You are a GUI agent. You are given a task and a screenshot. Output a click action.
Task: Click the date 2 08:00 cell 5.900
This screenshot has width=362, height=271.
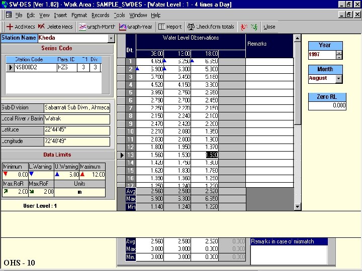coord(150,69)
